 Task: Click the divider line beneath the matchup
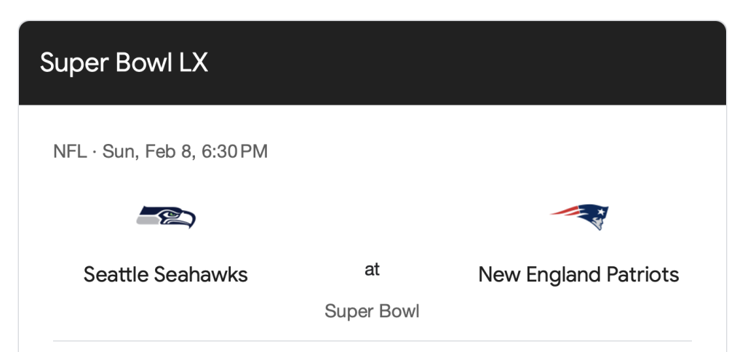coord(372,340)
